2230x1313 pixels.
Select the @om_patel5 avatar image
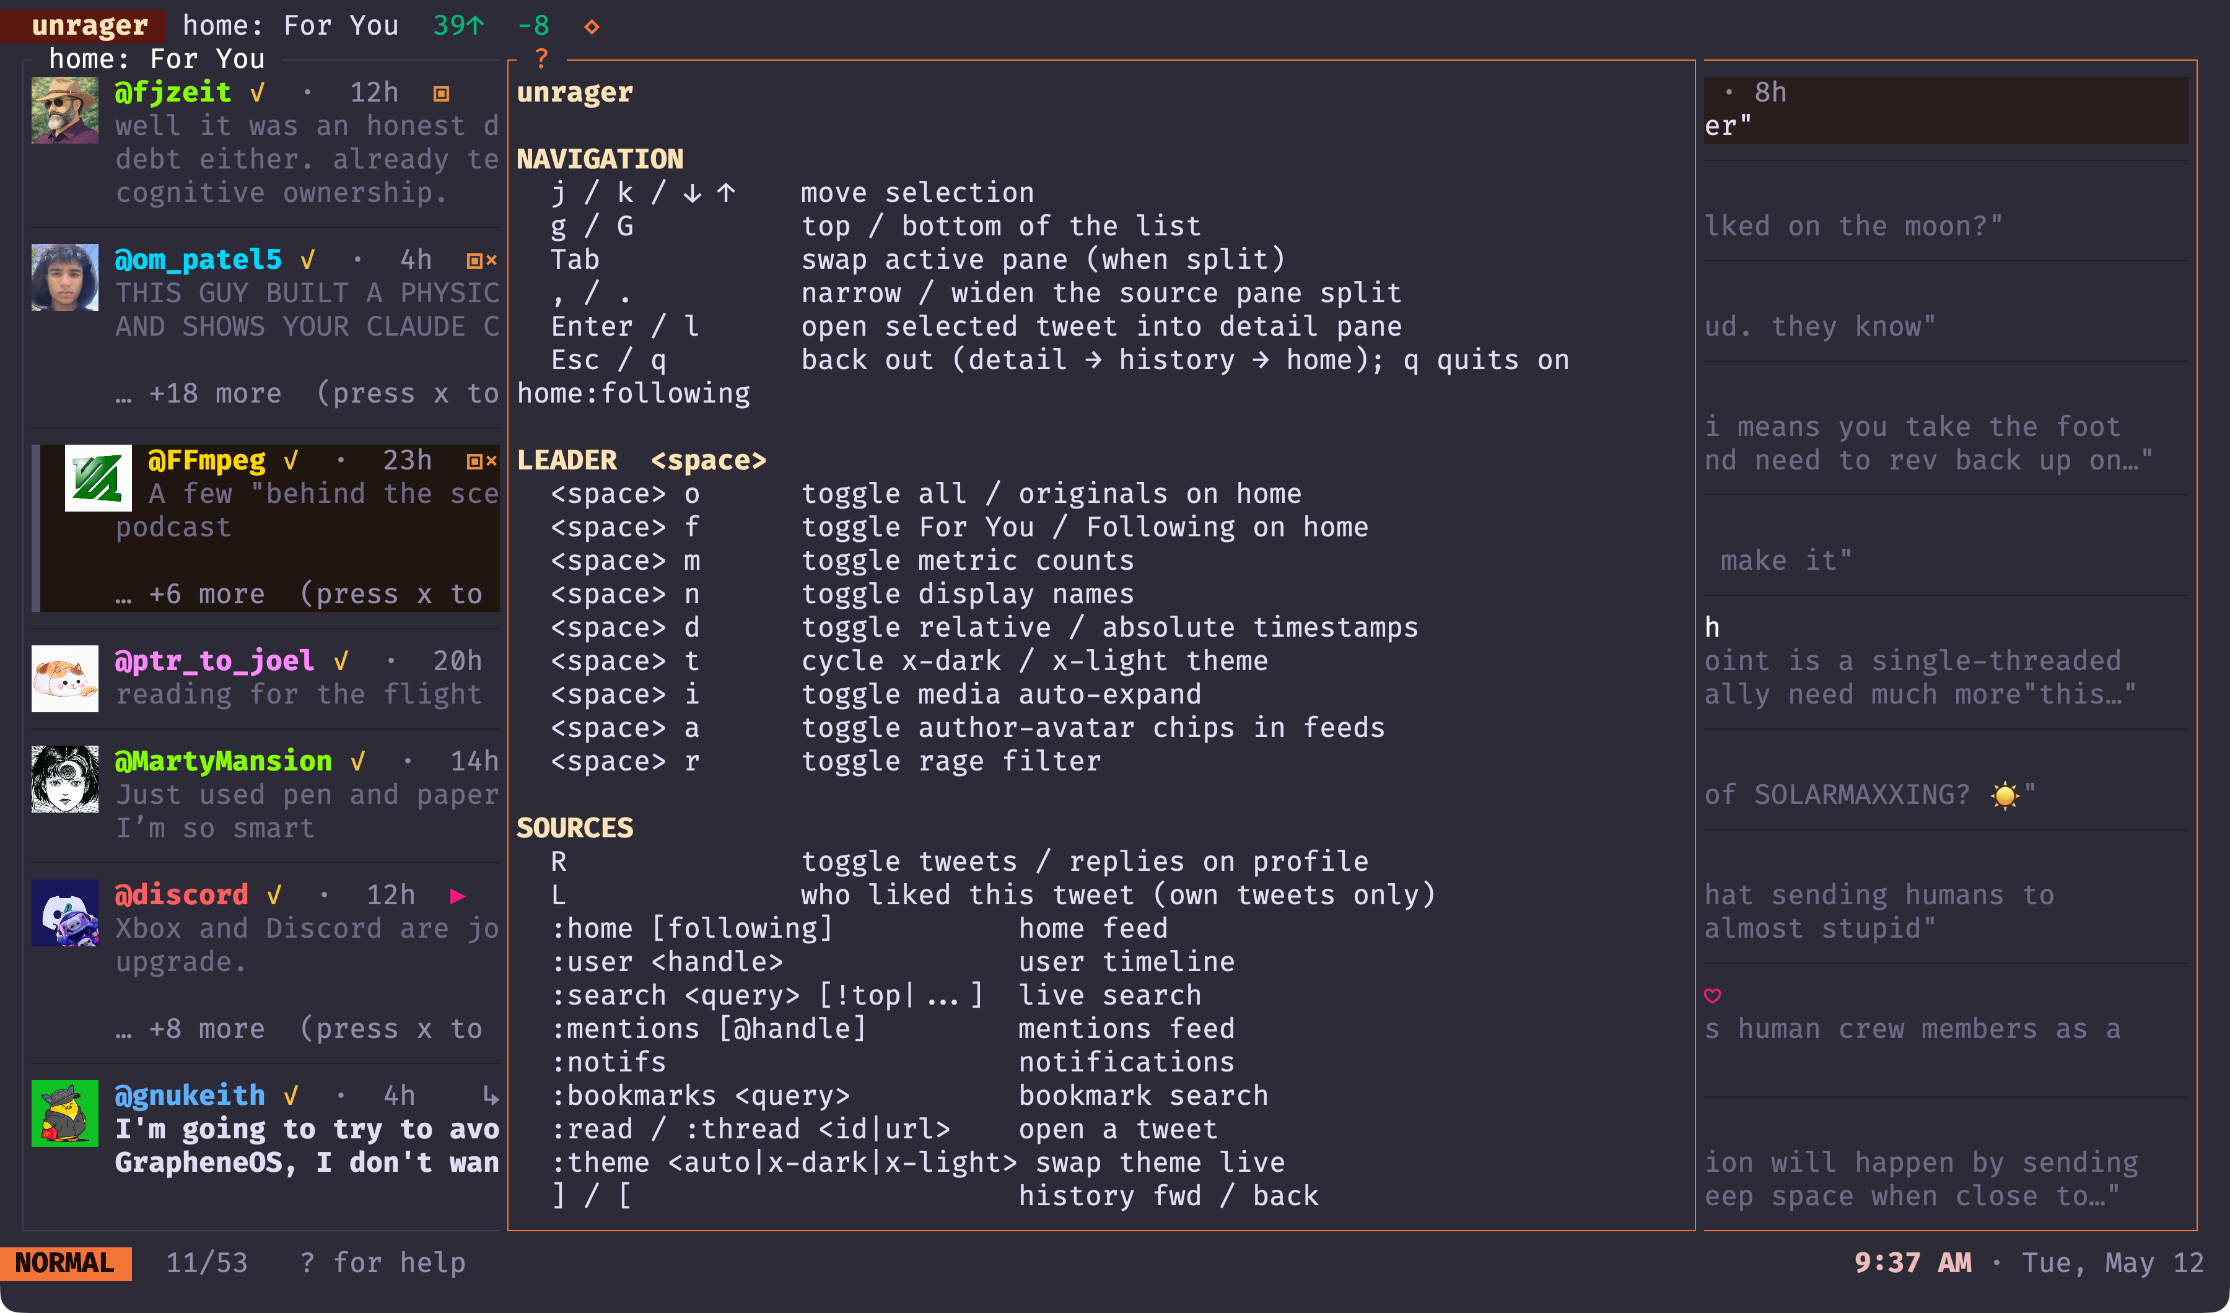(64, 277)
